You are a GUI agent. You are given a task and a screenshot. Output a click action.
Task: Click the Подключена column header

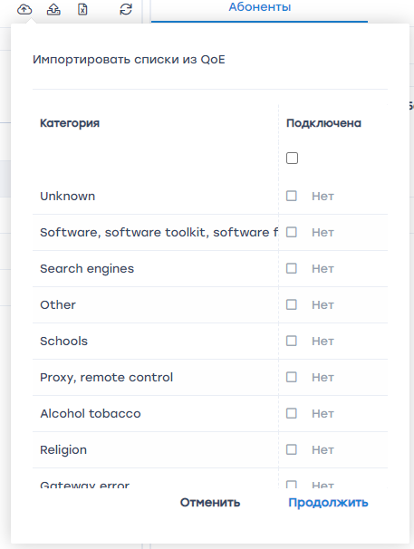323,123
